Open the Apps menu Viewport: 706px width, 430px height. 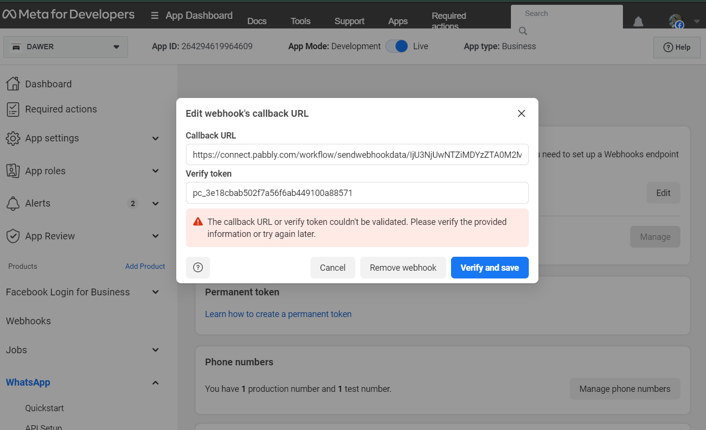coord(398,21)
